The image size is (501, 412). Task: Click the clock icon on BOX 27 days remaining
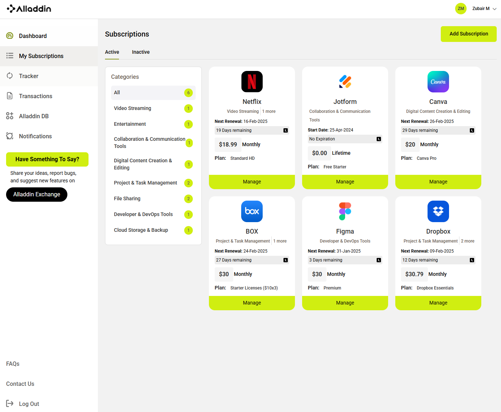pyautogui.click(x=286, y=260)
